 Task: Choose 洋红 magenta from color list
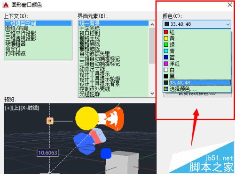click(x=197, y=64)
